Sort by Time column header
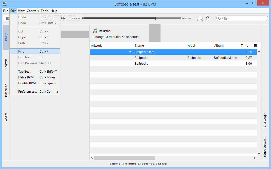This screenshot has height=169, width=271. (x=244, y=45)
